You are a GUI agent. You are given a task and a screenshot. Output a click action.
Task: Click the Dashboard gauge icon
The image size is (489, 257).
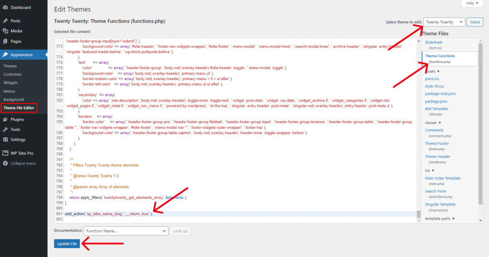point(5,7)
